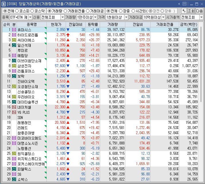Select the 전체 session radio beside 장중

pyautogui.click(x=108, y=11)
